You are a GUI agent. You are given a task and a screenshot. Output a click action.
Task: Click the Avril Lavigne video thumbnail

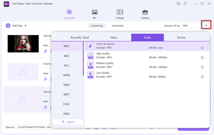23,44
